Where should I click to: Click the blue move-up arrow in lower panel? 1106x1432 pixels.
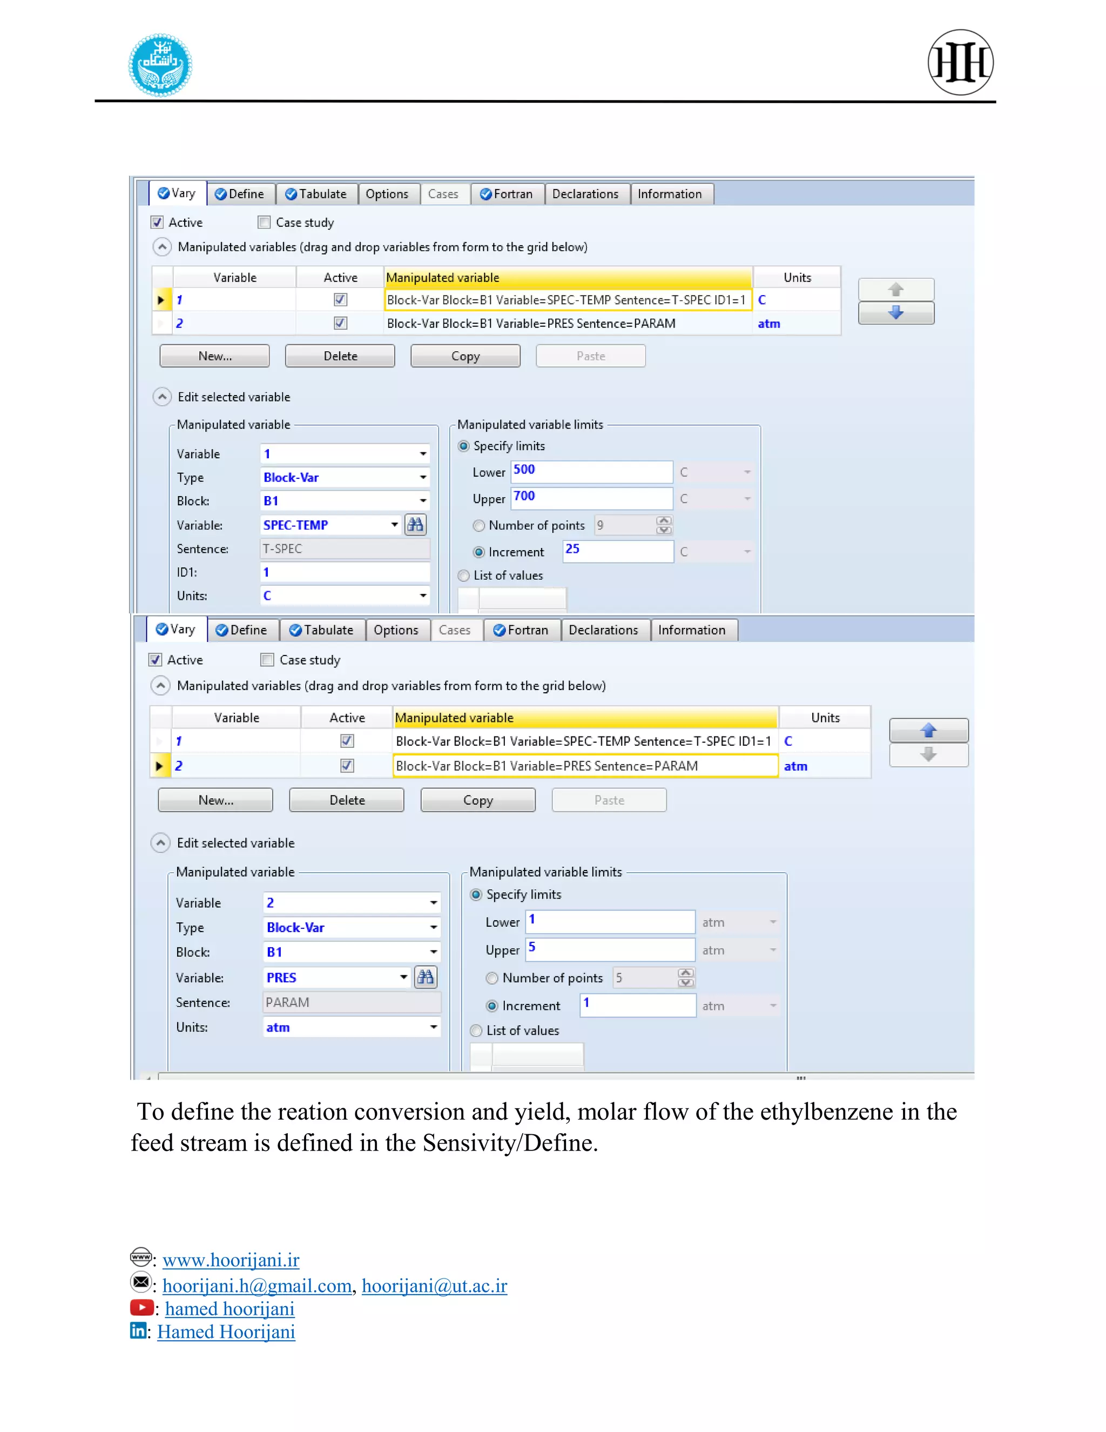click(928, 730)
